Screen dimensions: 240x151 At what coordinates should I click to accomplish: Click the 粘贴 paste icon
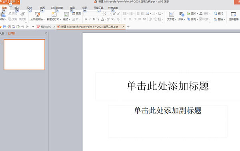3,14
